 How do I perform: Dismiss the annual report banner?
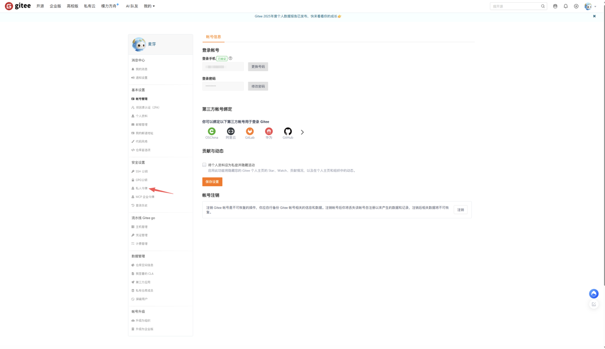click(595, 16)
